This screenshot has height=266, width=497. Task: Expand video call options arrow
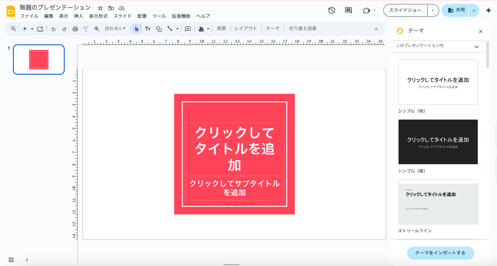coord(374,10)
